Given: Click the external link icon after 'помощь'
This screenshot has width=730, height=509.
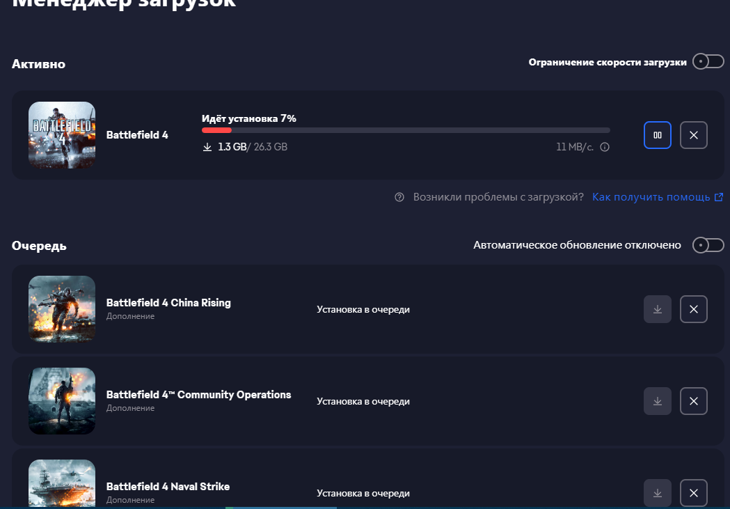Looking at the screenshot, I should [719, 197].
